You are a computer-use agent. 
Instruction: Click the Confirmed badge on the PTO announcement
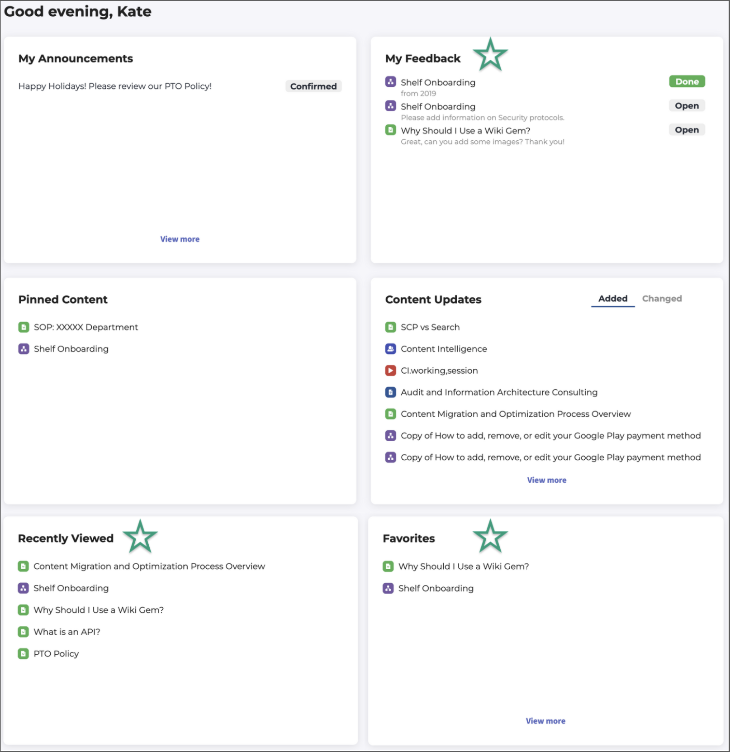[313, 86]
